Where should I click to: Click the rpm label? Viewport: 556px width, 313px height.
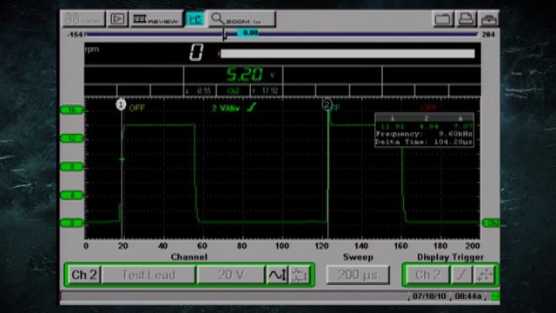tap(92, 50)
